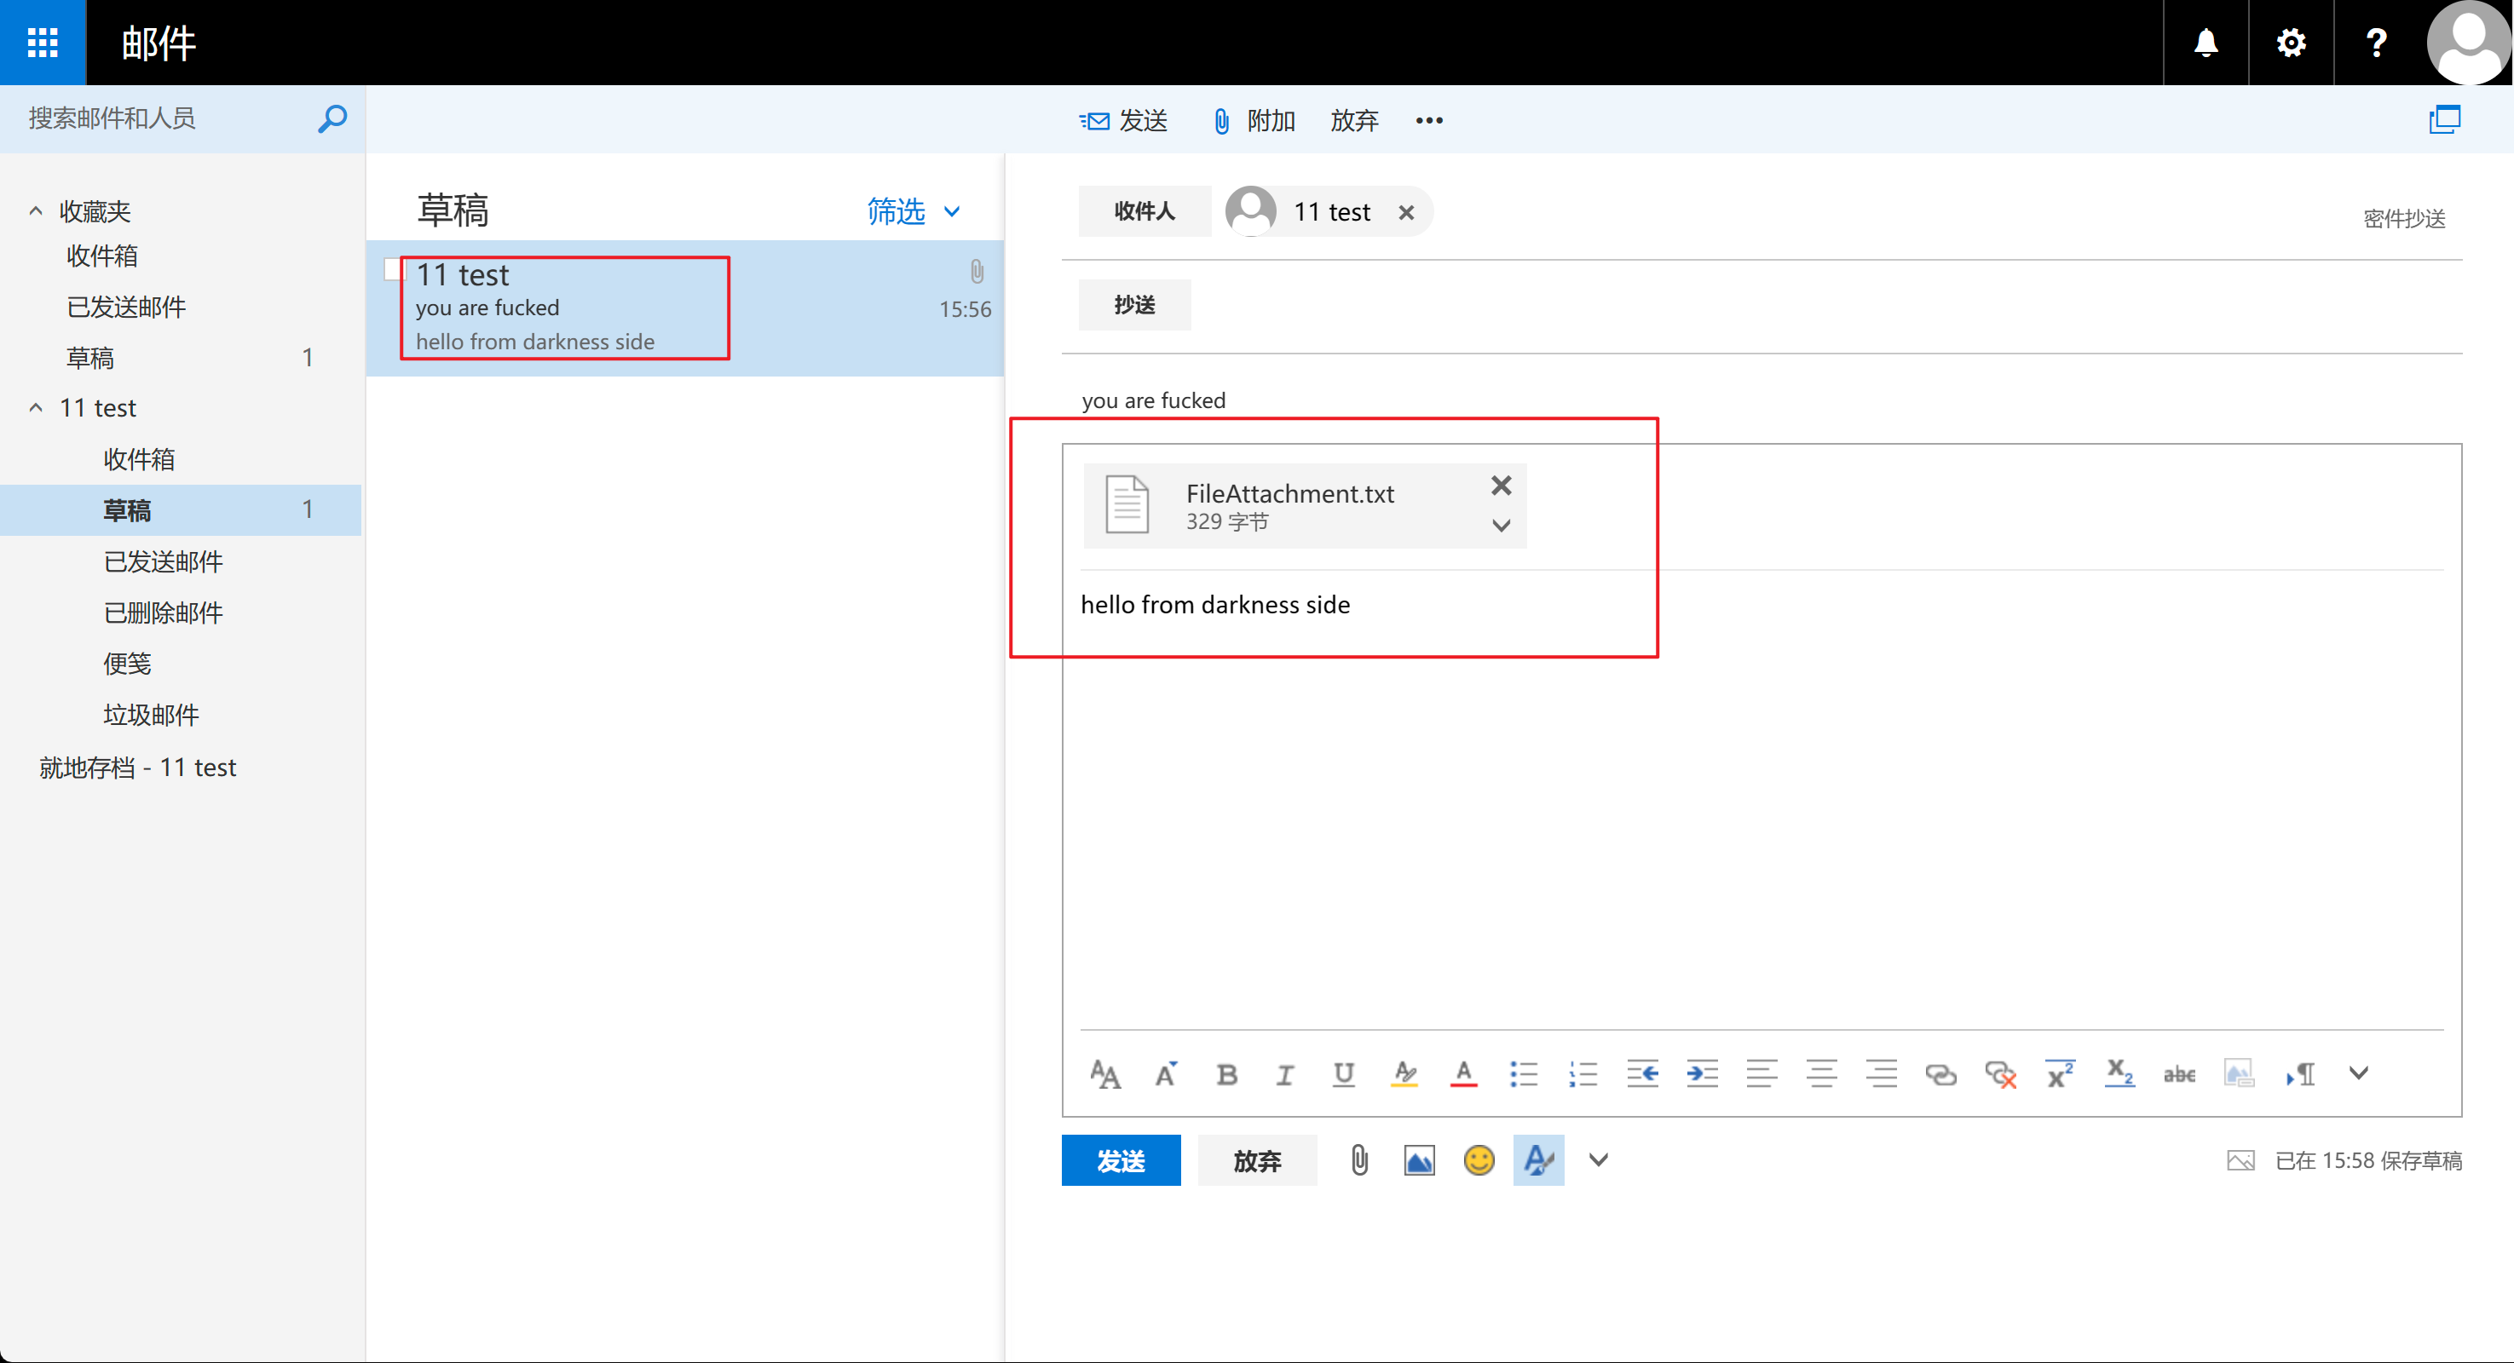Apply bold formatting
Screen dimensions: 2514x1363
point(1226,1074)
